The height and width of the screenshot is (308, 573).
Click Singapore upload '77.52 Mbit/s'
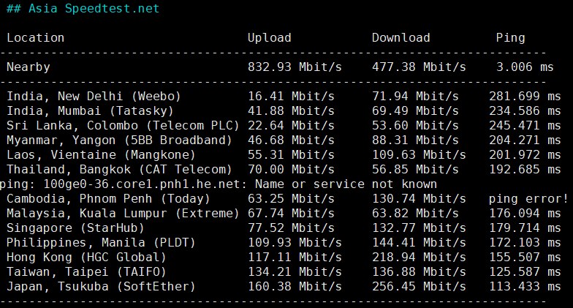(291, 228)
